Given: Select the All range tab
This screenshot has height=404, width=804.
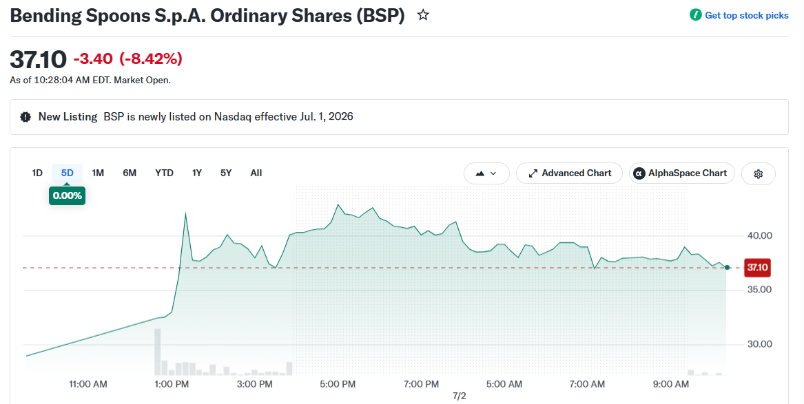Looking at the screenshot, I should (x=256, y=173).
